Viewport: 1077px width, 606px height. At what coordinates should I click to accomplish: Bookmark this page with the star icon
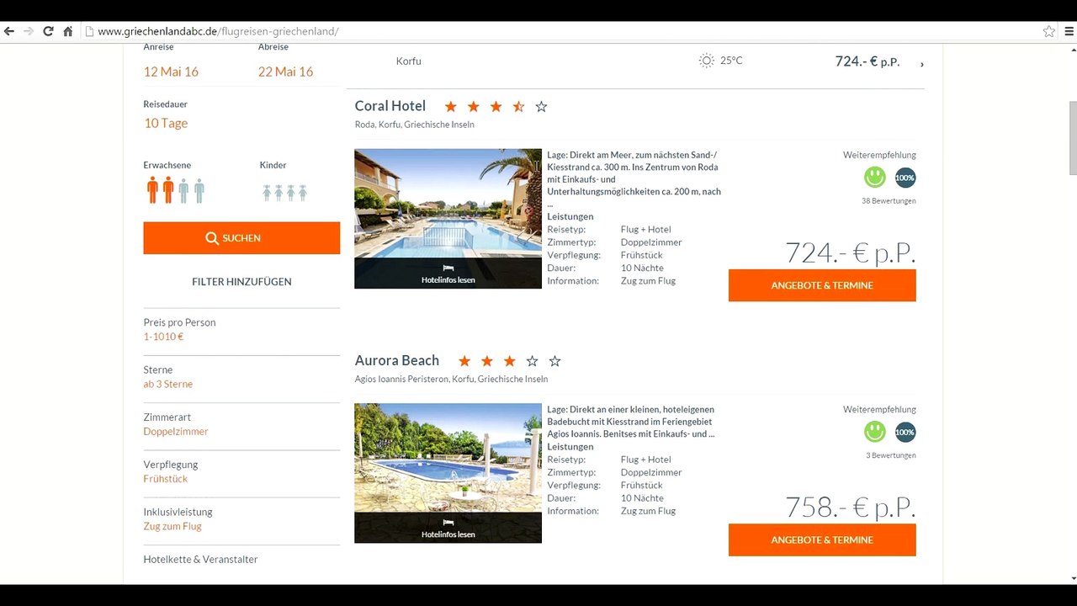(x=1048, y=31)
